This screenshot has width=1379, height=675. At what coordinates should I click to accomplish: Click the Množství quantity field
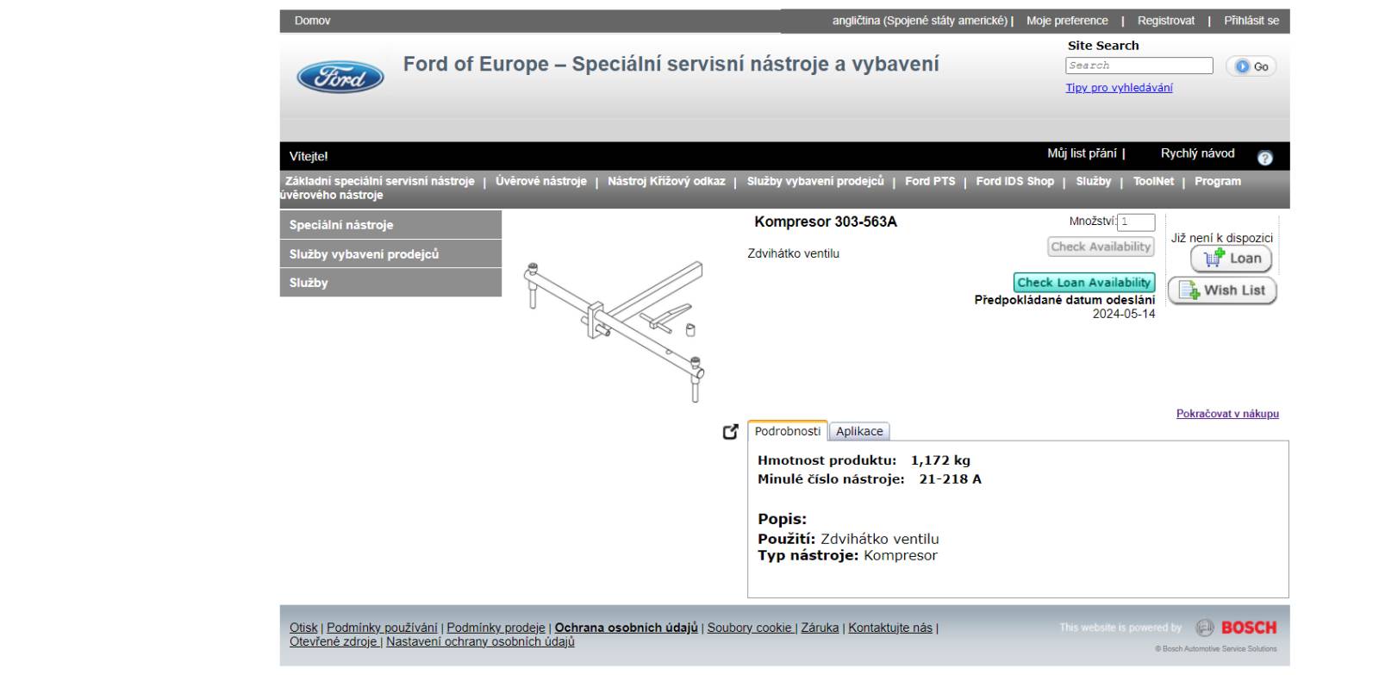tap(1136, 222)
